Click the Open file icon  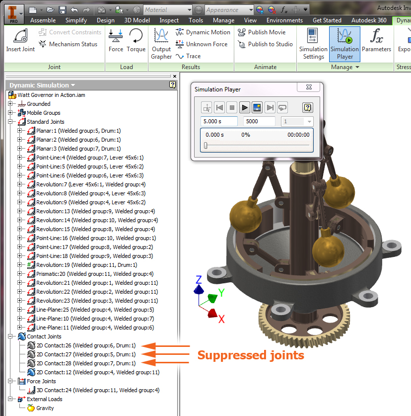pos(50,10)
